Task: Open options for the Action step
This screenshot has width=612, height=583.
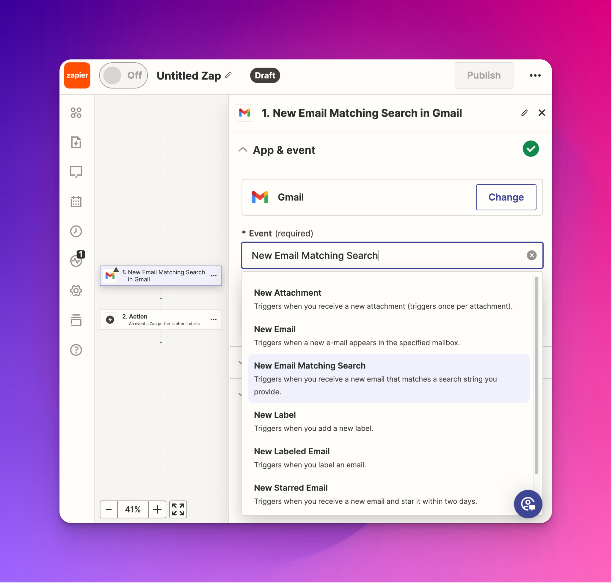Action: pyautogui.click(x=214, y=319)
